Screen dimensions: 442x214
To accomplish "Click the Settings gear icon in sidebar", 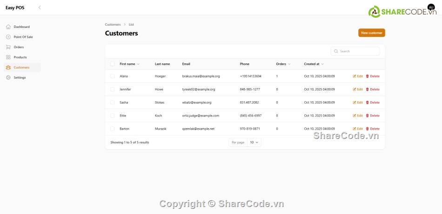I will (8, 77).
